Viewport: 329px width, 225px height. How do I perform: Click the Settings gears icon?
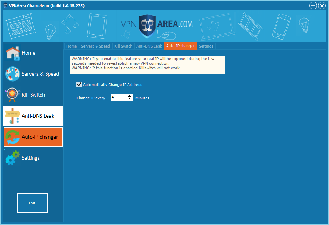tap(13, 158)
